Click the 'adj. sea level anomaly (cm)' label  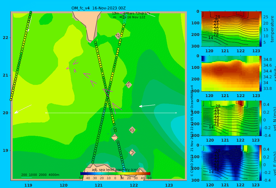[x=115, y=170]
